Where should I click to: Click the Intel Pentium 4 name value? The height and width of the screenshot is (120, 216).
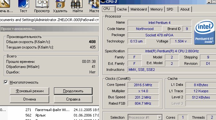click(159, 23)
